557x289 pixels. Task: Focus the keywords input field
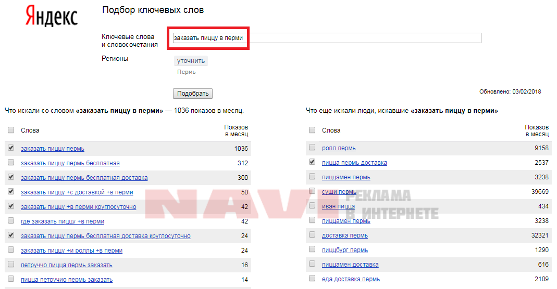point(327,38)
